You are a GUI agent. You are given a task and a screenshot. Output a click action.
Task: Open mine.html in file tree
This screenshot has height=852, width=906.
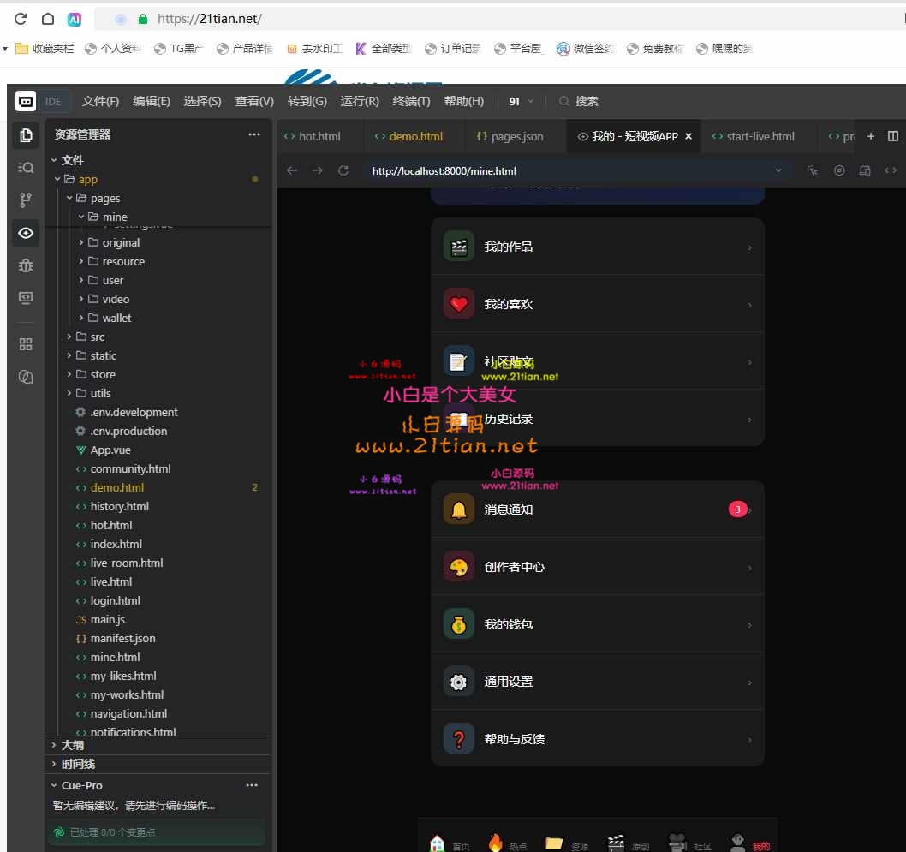(x=115, y=657)
